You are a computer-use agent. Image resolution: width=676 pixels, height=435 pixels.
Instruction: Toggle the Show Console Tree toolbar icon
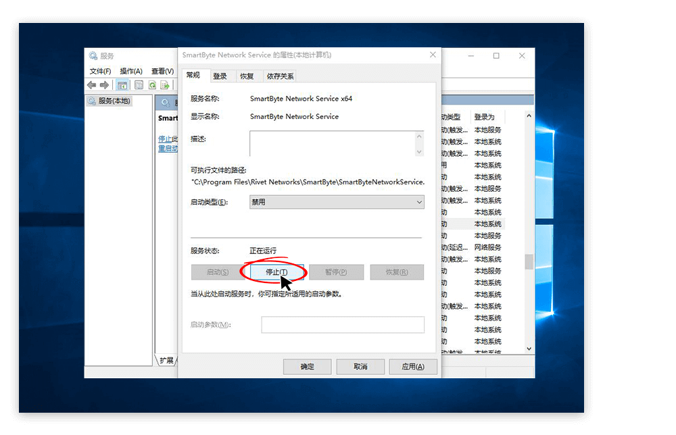(x=122, y=84)
